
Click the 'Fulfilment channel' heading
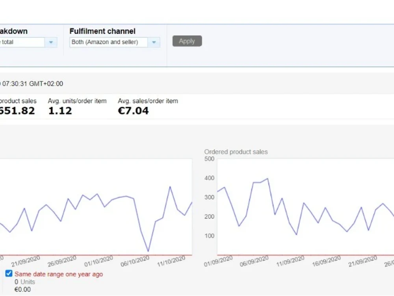(102, 31)
